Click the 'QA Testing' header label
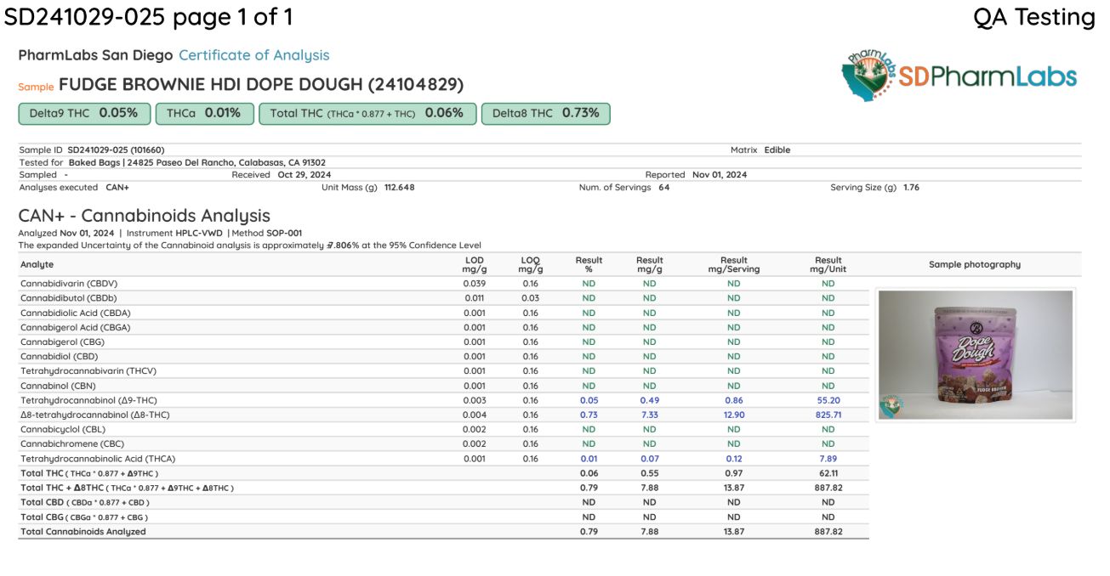Viewport: 1110px width, 576px height. point(1034,16)
